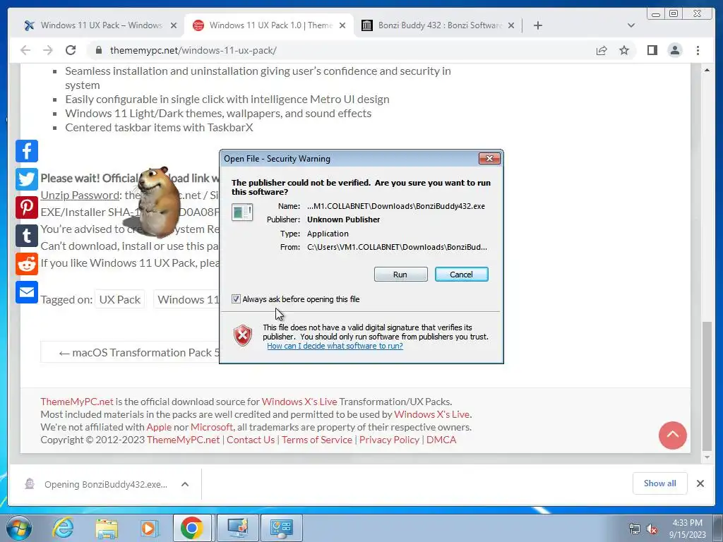723x542 pixels.
Task: Click the taskbar clock showing 4:33 PM
Action: pos(688,528)
